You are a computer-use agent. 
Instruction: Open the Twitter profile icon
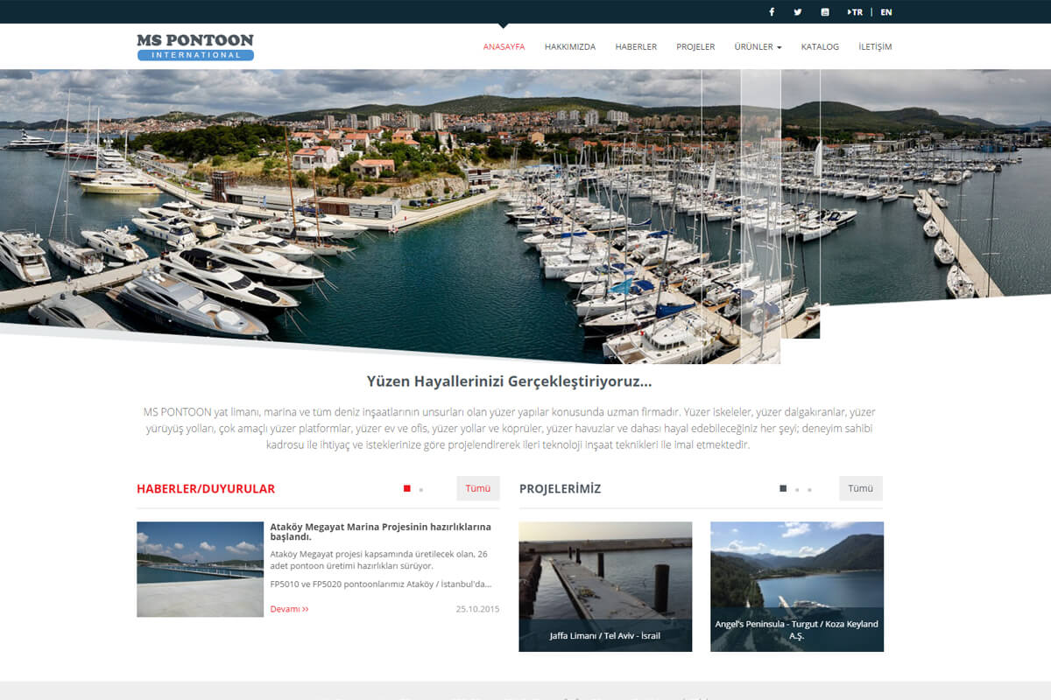(x=798, y=12)
